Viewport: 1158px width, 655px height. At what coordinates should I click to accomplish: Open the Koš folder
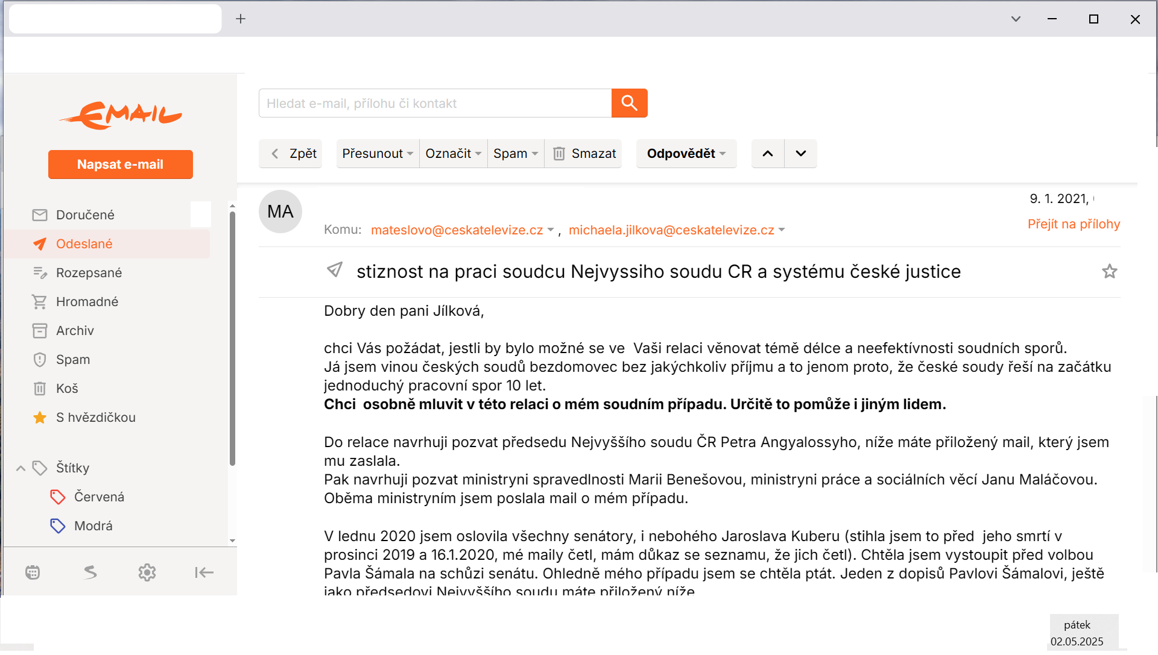107,389
